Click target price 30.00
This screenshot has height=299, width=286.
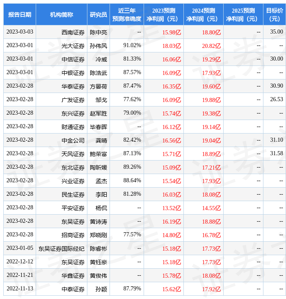(x=277, y=59)
